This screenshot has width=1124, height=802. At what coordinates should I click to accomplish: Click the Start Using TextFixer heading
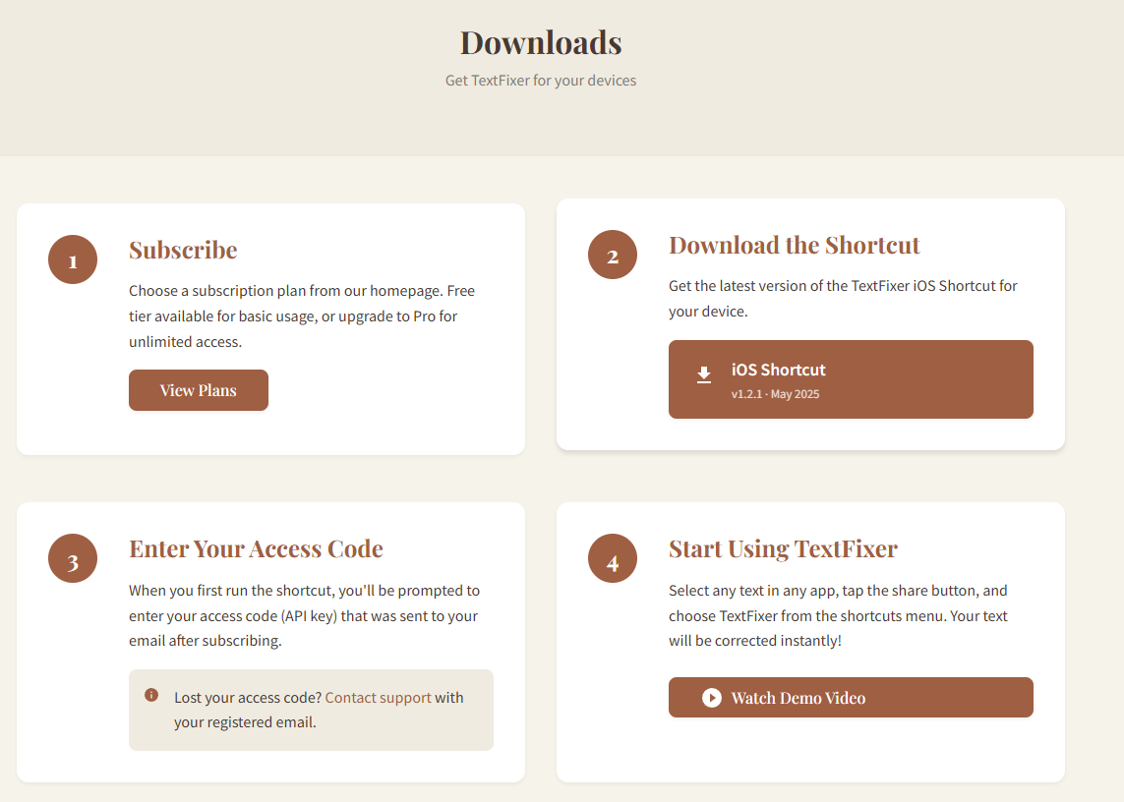[x=783, y=548]
